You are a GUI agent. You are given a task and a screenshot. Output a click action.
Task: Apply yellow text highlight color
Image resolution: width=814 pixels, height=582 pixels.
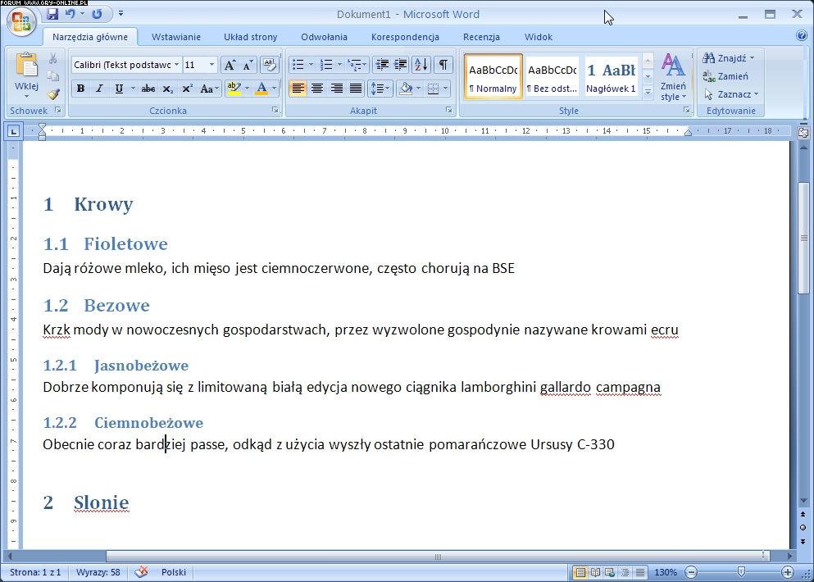coord(234,89)
